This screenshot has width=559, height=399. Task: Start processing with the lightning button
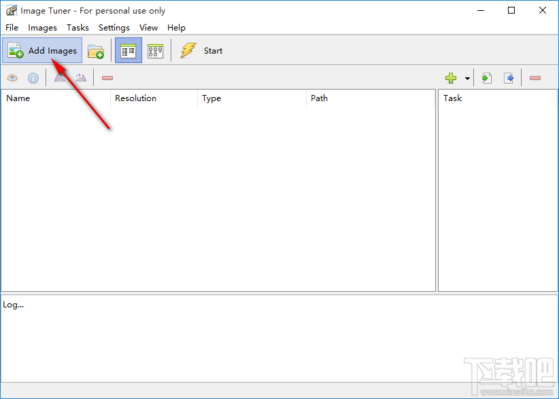201,50
